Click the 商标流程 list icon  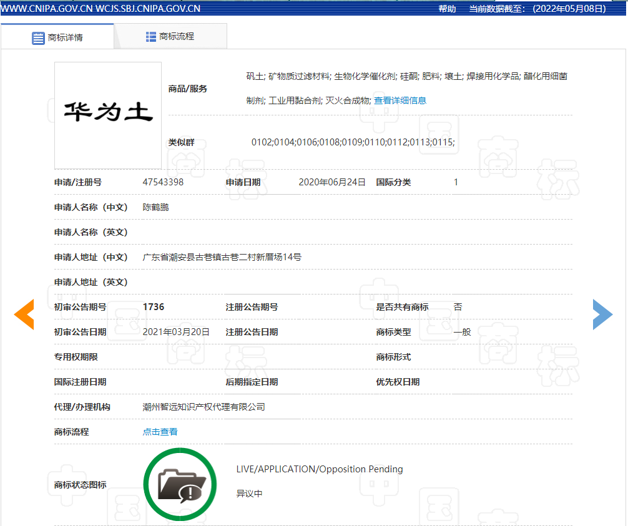[x=151, y=37]
